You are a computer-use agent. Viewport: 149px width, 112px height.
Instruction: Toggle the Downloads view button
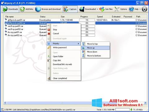11,9
